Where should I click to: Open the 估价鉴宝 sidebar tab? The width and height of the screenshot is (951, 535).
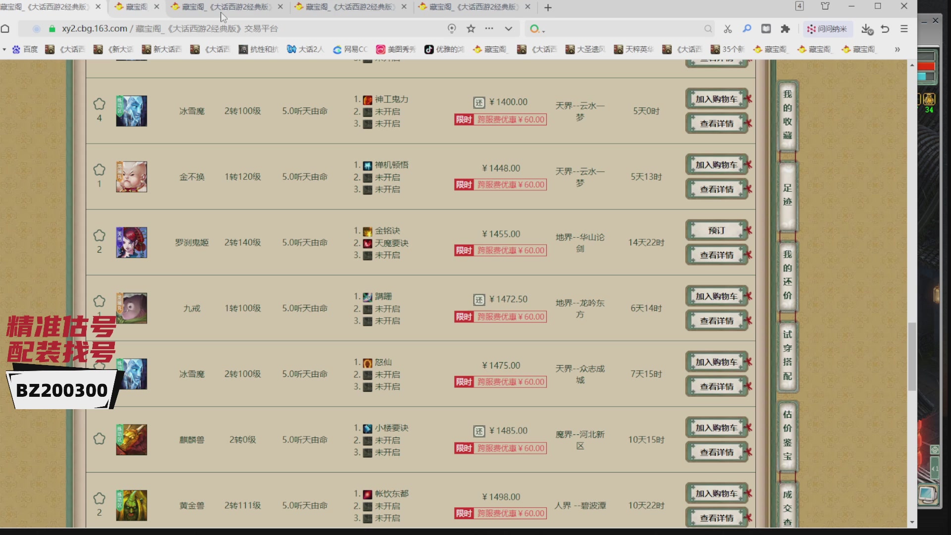coord(787,435)
